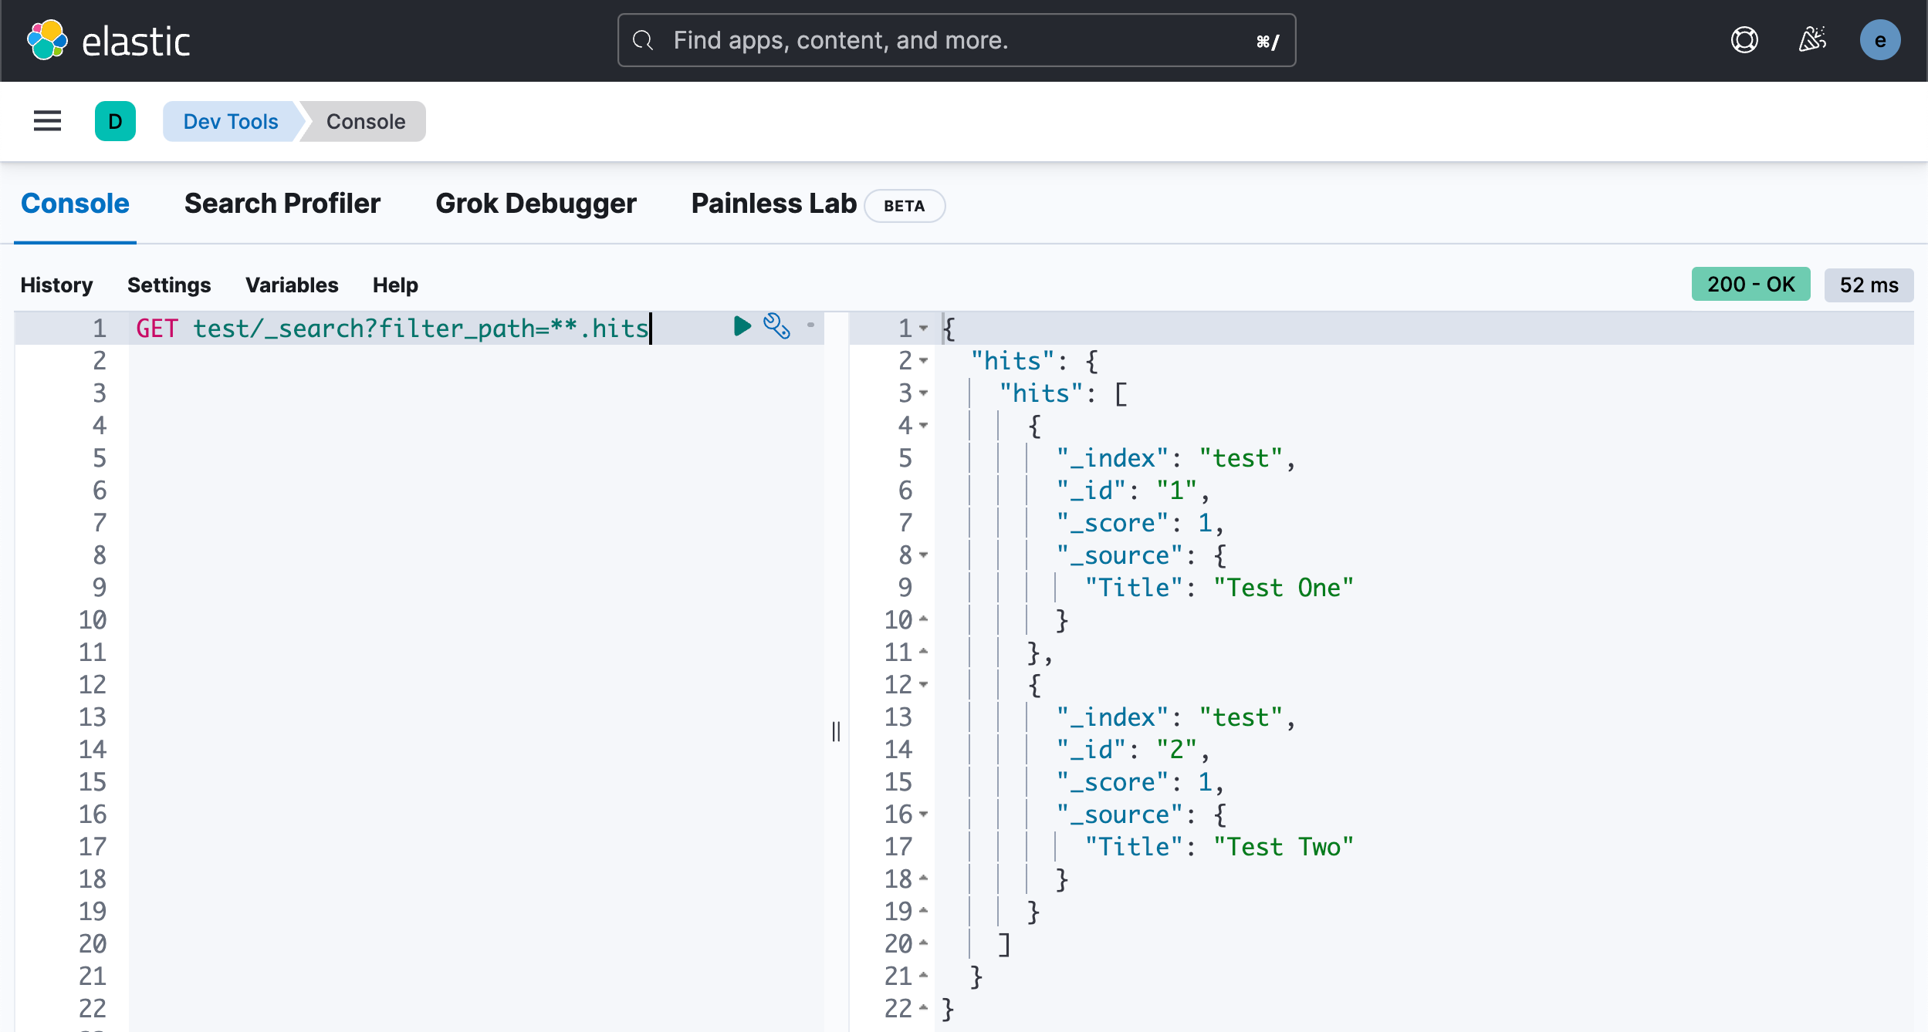Open the Painless Lab tab
Screen dimensions: 1928x1032
(x=773, y=204)
